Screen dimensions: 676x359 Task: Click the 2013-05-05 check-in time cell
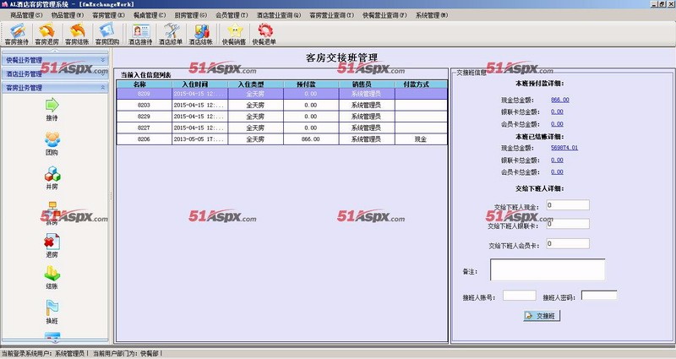(x=199, y=139)
